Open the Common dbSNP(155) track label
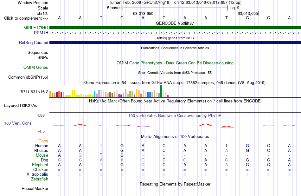Viewport: 301px width, 196px height. point(28,77)
